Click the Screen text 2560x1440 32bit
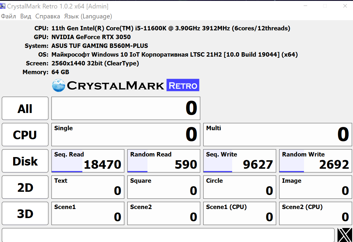This screenshot has height=242, width=353. pos(95,63)
